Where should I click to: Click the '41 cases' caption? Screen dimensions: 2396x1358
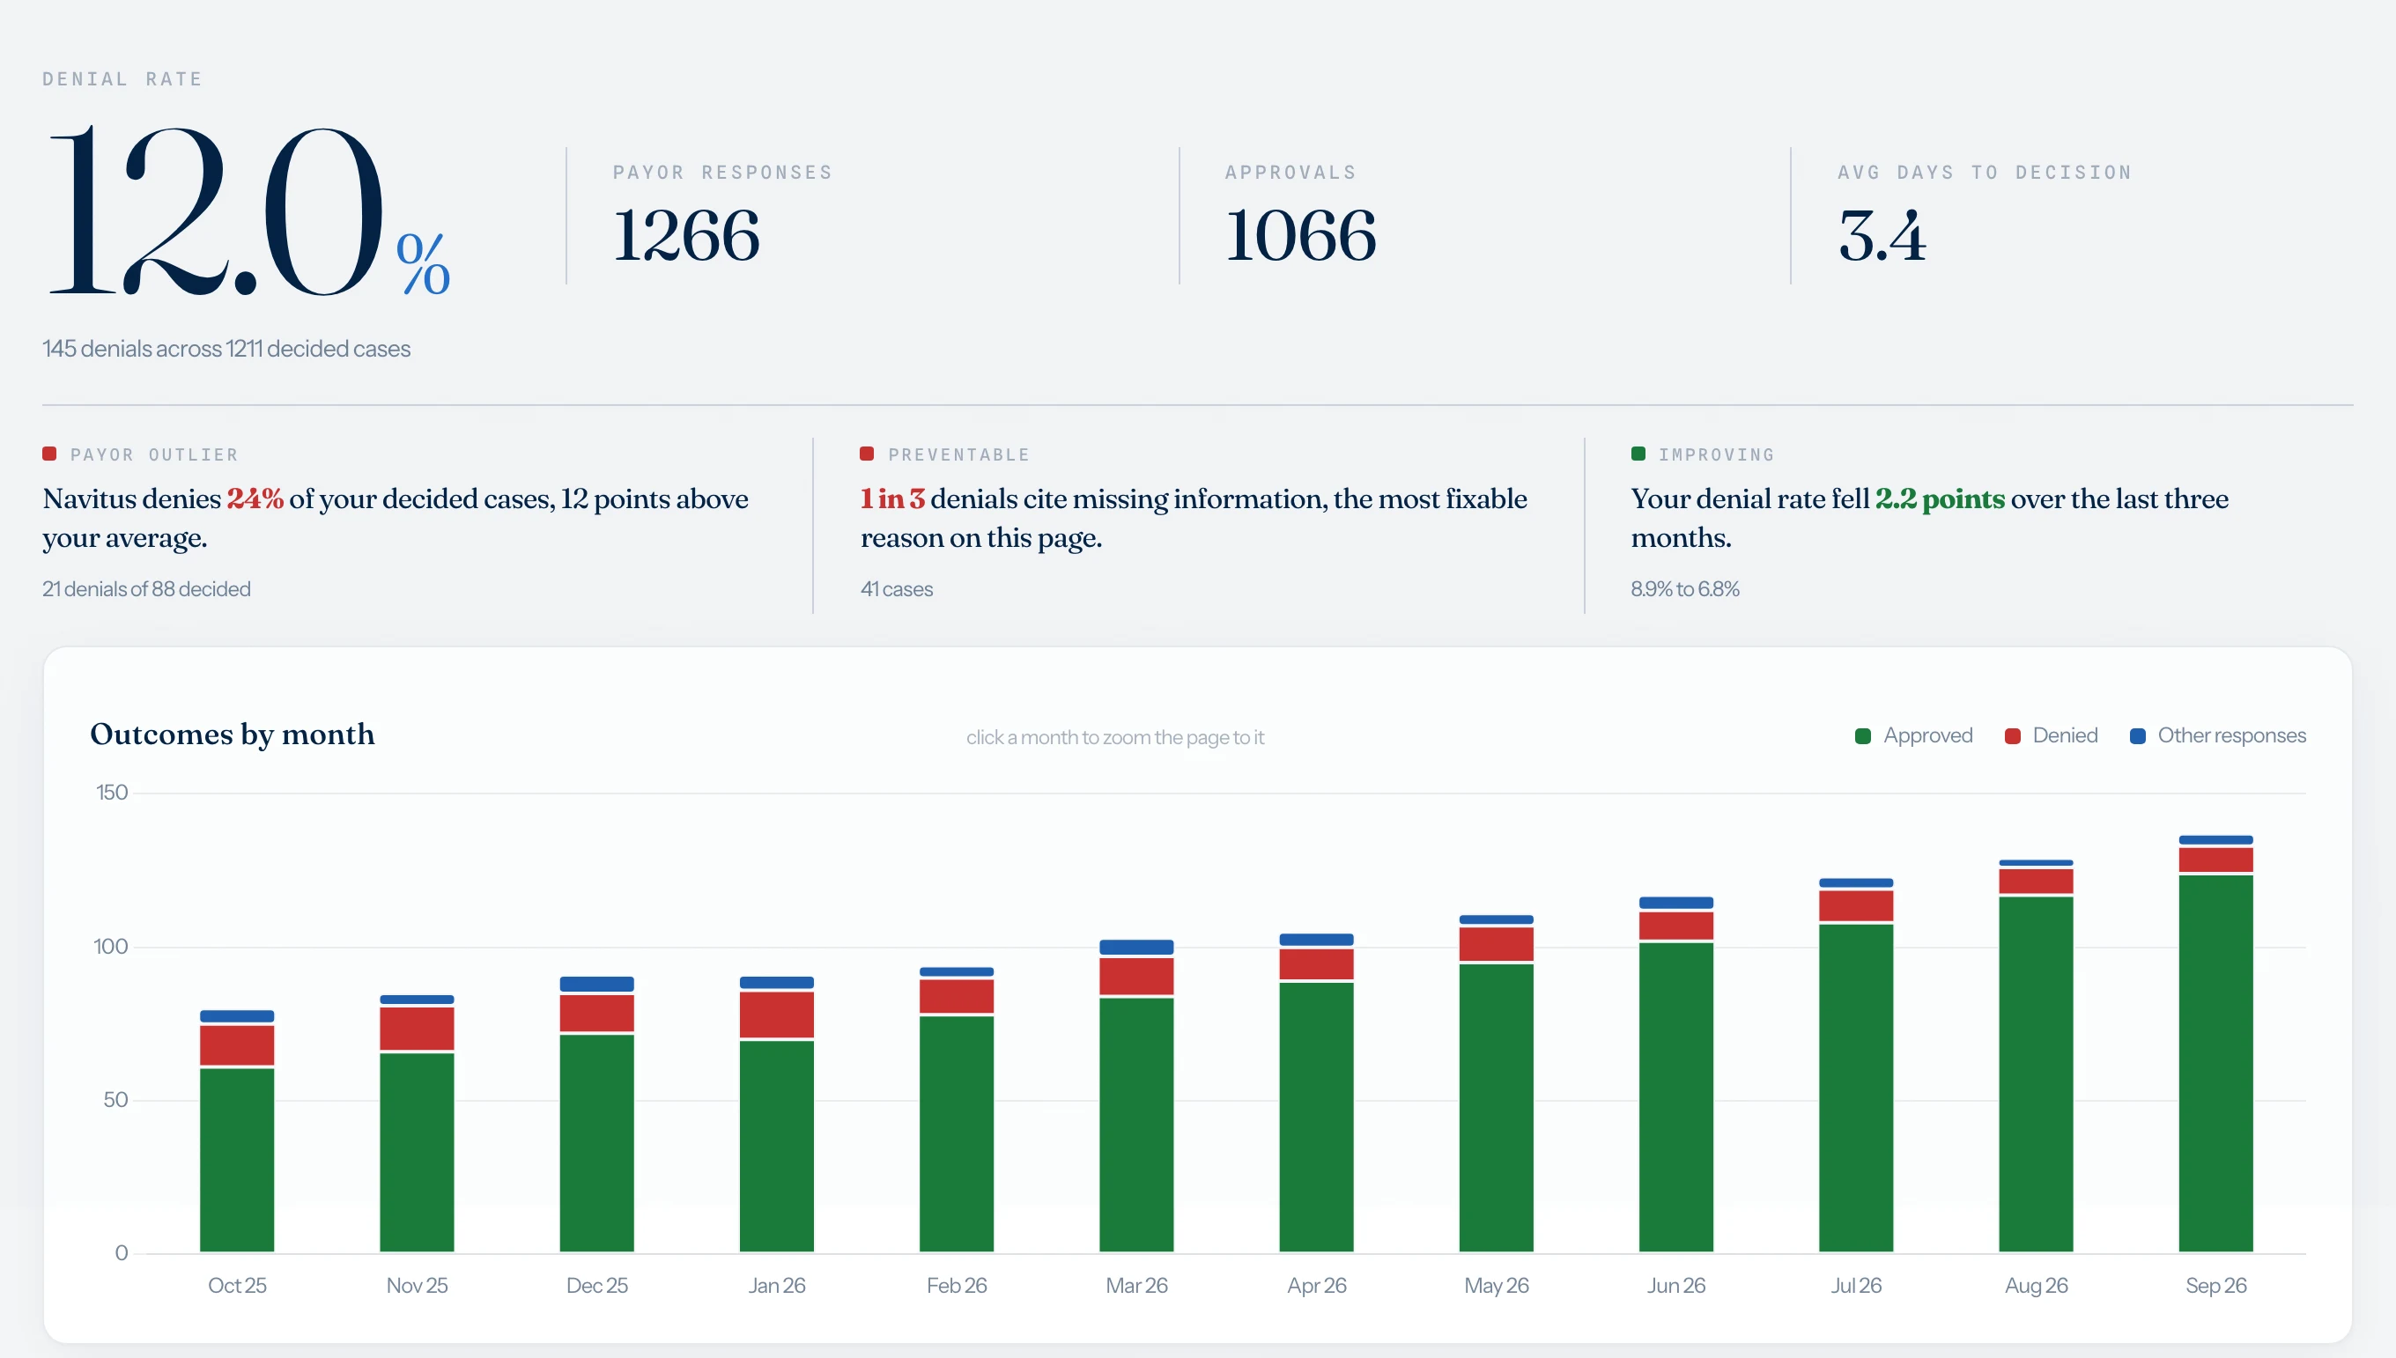click(x=896, y=588)
